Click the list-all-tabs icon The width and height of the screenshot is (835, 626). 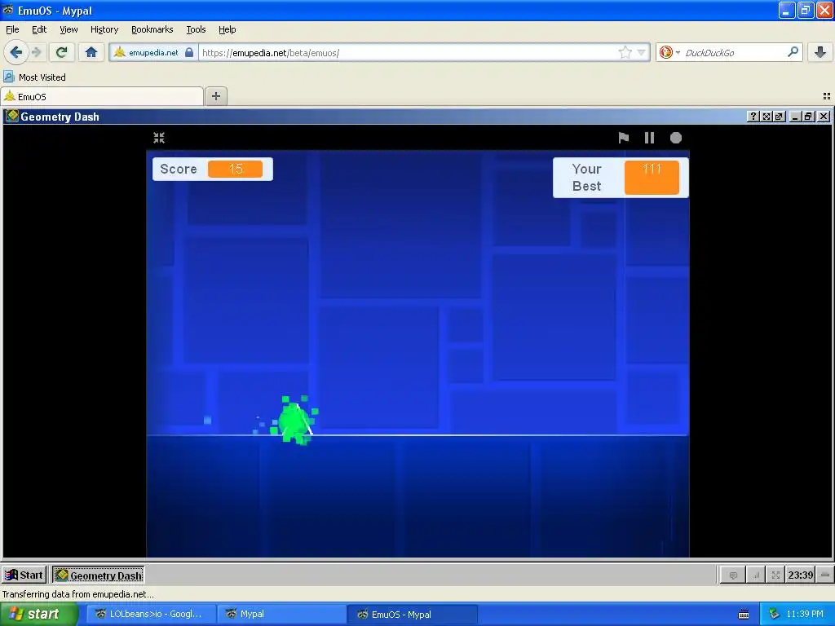827,96
